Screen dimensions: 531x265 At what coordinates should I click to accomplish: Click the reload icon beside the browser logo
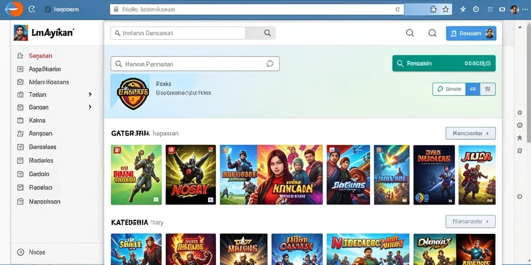32,9
